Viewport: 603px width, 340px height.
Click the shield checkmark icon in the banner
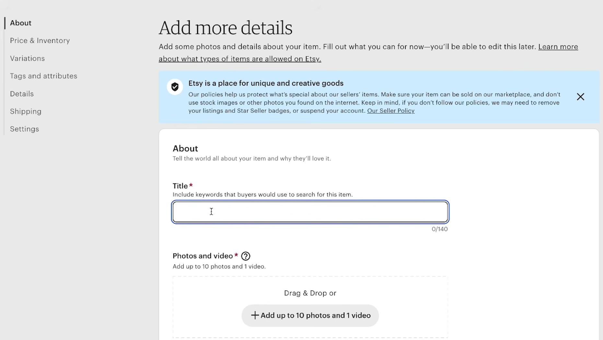(x=175, y=87)
